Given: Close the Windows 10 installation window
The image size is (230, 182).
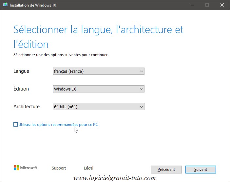Looking at the screenshot, I should coord(222,5).
